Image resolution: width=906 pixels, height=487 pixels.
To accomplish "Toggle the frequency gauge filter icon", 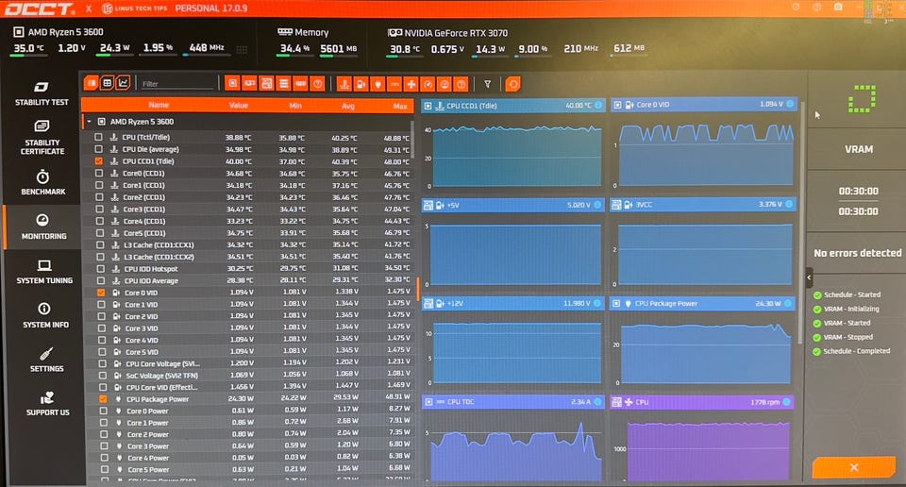I will click(428, 84).
